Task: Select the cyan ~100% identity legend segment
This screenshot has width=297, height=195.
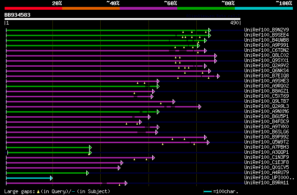Action: click(264, 8)
